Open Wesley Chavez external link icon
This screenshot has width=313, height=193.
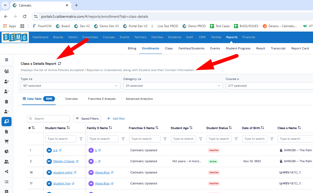[x=77, y=161]
